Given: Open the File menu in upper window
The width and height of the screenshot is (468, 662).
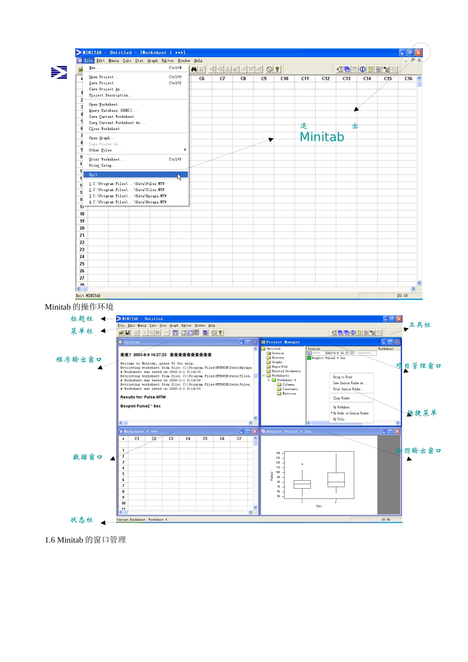Looking at the screenshot, I should tap(89, 61).
